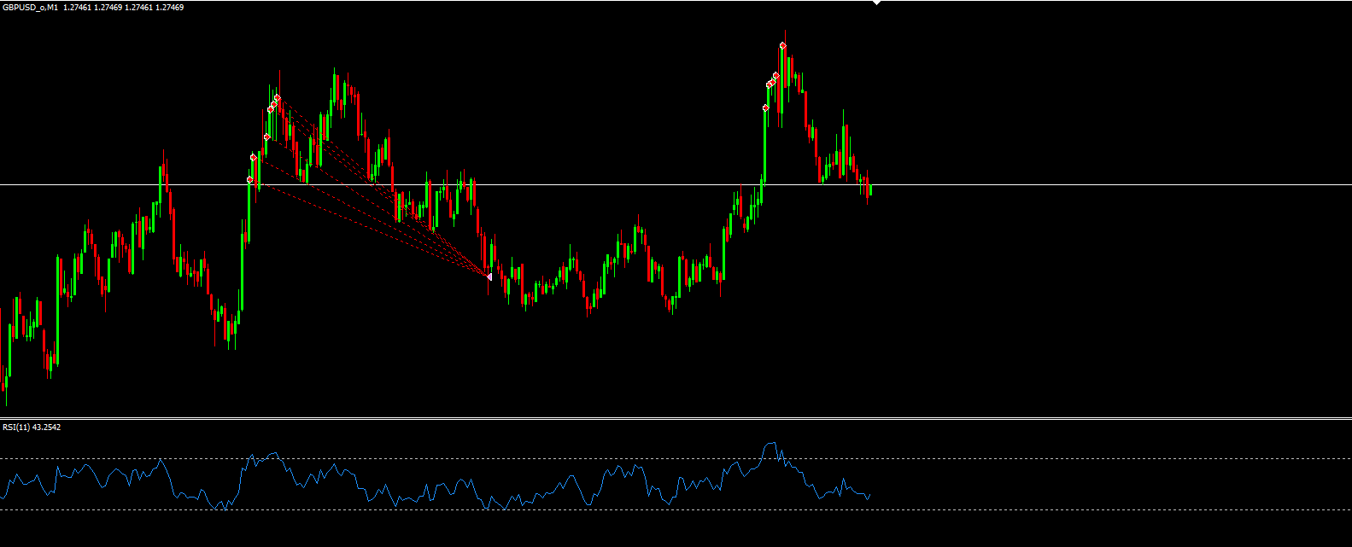Click the separator between chart and RSI window
Screen dimensions: 1352x547
click(x=675, y=417)
